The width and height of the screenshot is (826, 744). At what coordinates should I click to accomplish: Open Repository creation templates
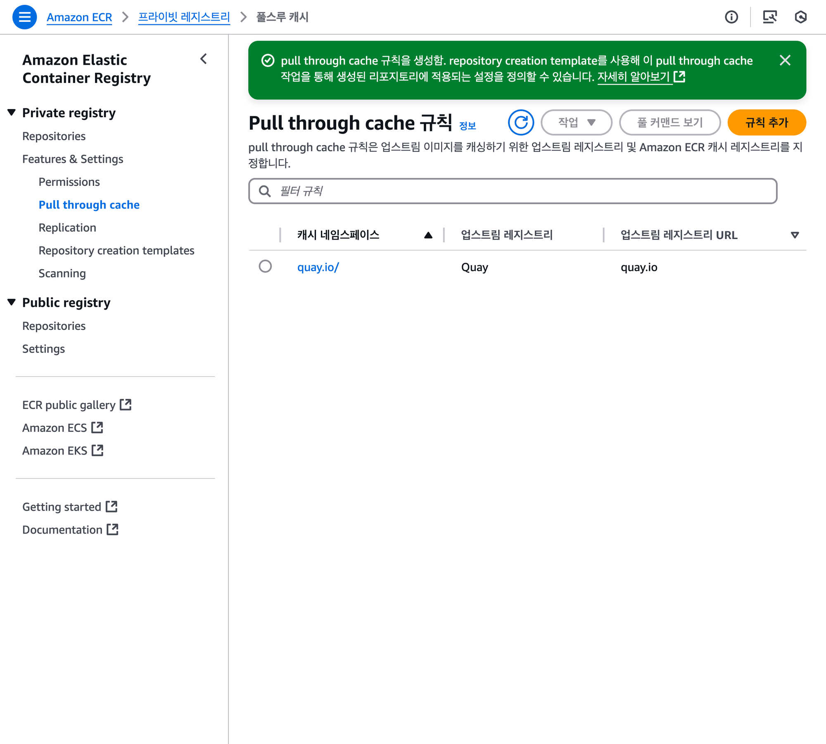point(116,251)
